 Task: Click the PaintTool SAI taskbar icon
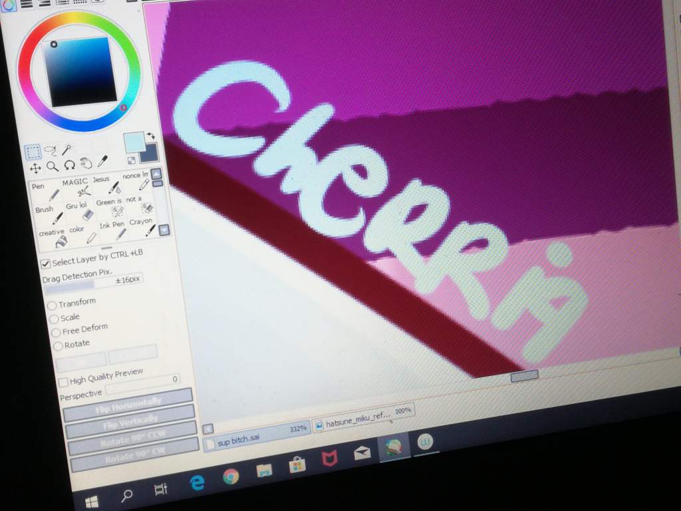pyautogui.click(x=394, y=447)
